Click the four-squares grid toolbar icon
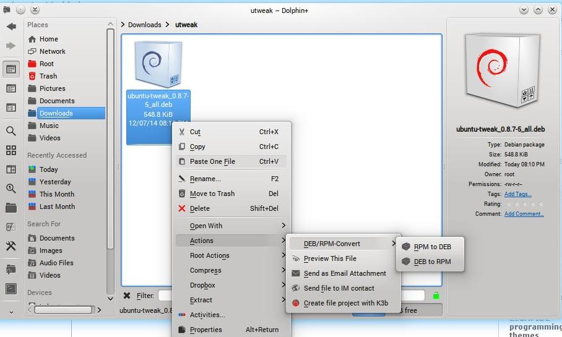Image resolution: width=562 pixels, height=337 pixels. pyautogui.click(x=11, y=150)
